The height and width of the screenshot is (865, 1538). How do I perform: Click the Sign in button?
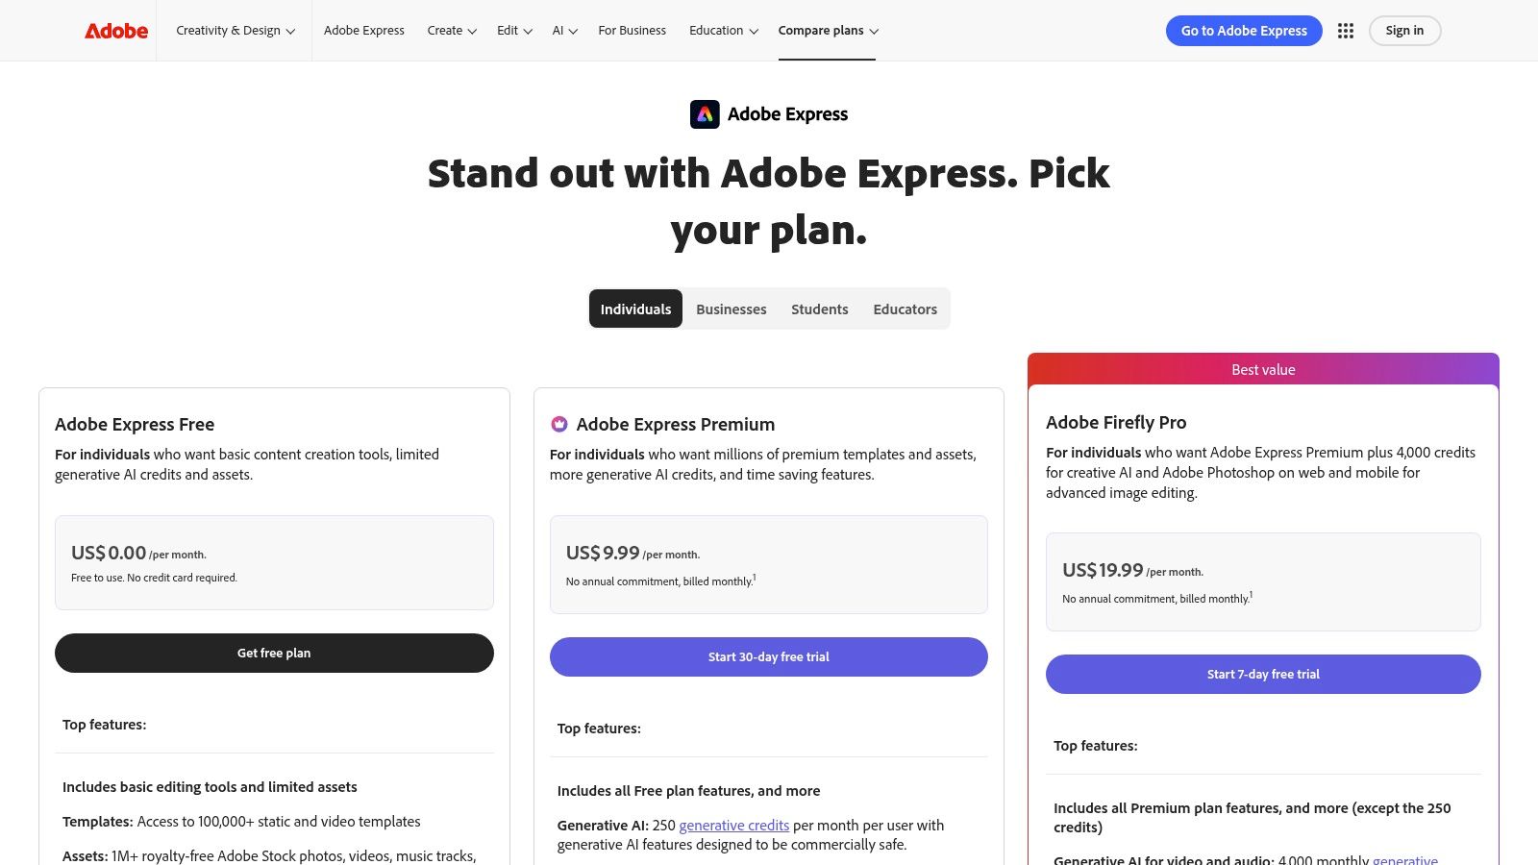click(x=1404, y=30)
